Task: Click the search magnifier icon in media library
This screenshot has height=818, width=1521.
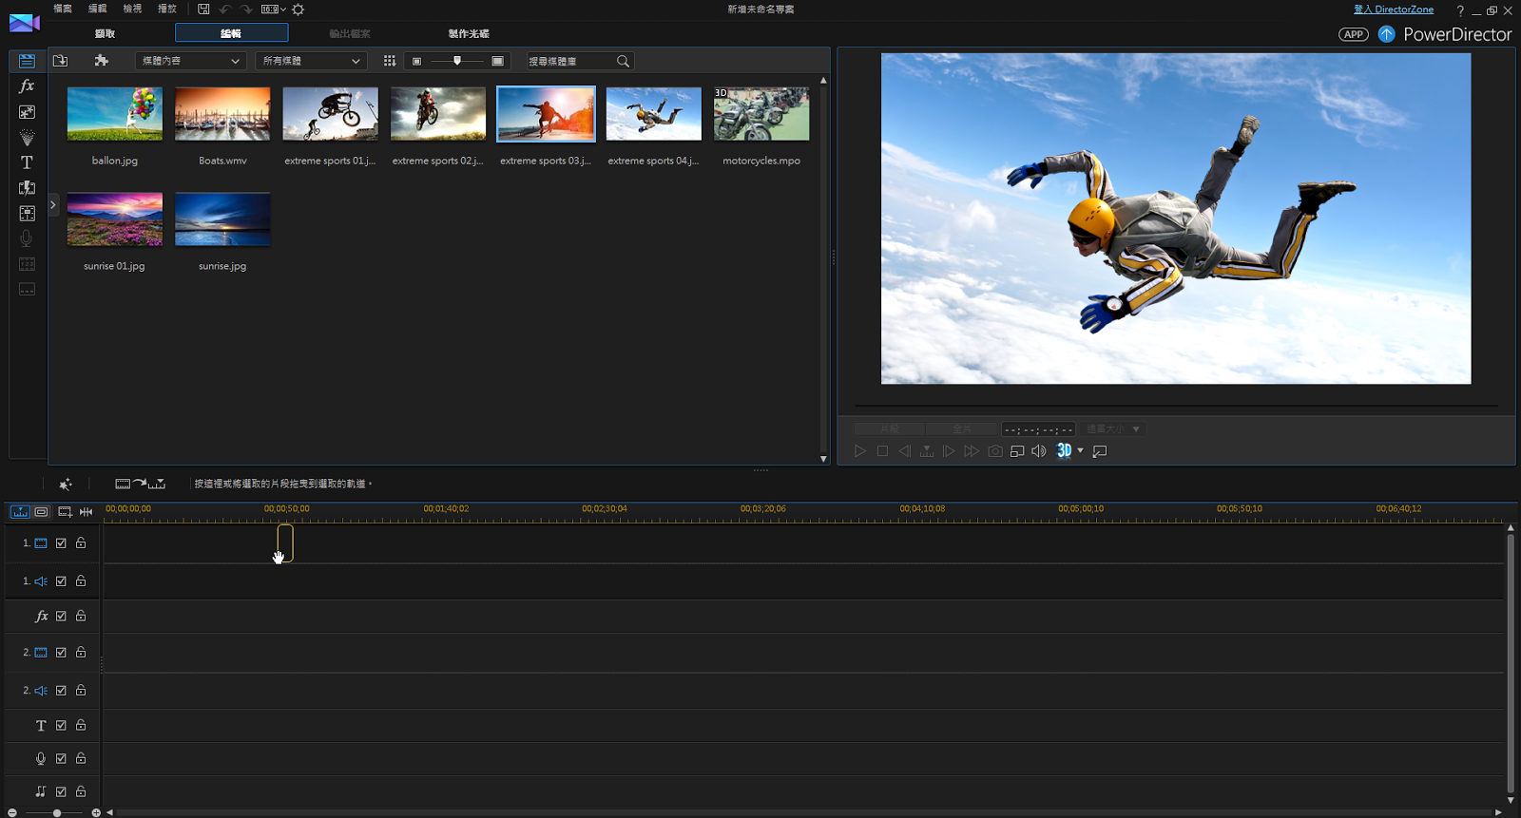Action: coord(623,61)
